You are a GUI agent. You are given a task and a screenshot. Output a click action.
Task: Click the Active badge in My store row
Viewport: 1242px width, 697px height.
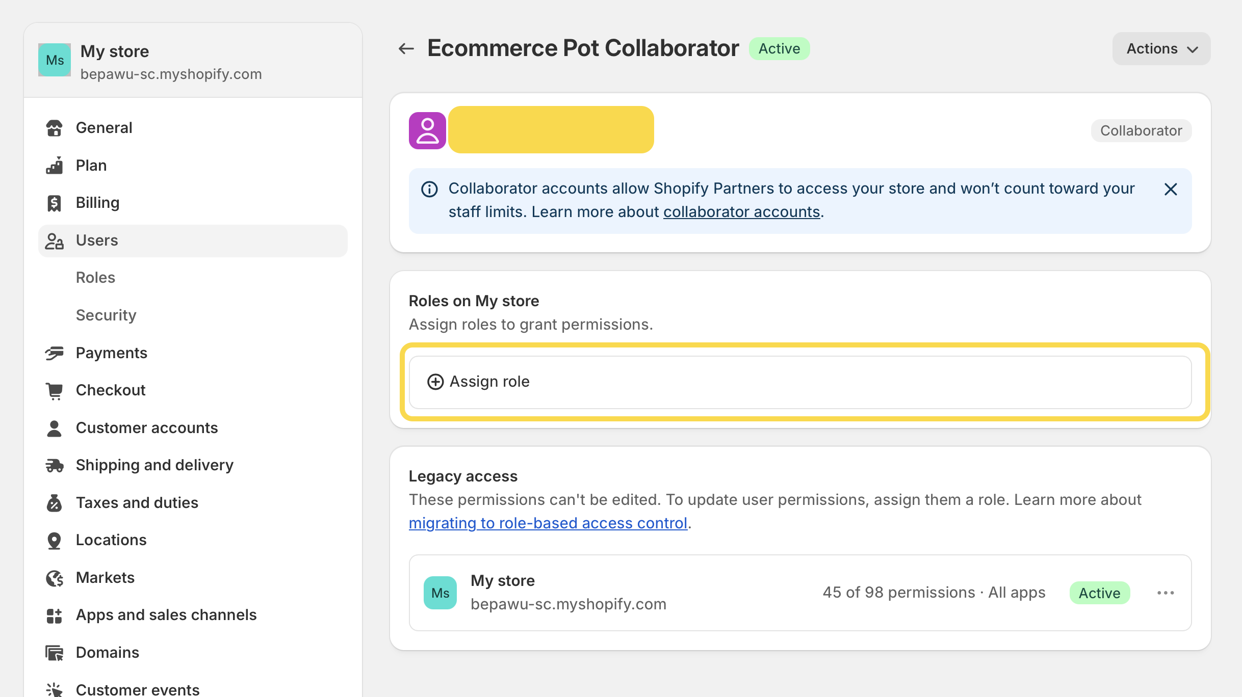(x=1100, y=593)
